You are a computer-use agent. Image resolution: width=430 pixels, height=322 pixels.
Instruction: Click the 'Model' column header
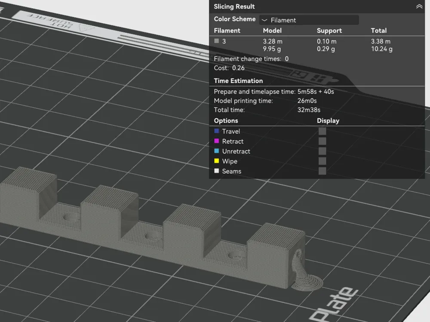(272, 31)
